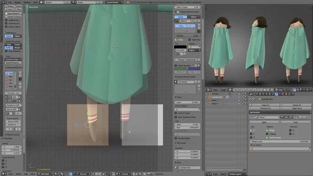
Task: Select Object in Grease Pencil Layers panel
Action: tap(194, 17)
